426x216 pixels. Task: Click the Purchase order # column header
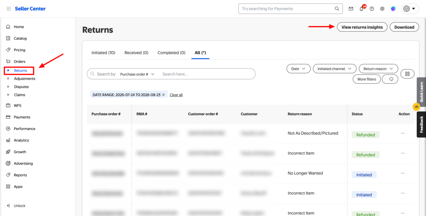[x=106, y=114]
